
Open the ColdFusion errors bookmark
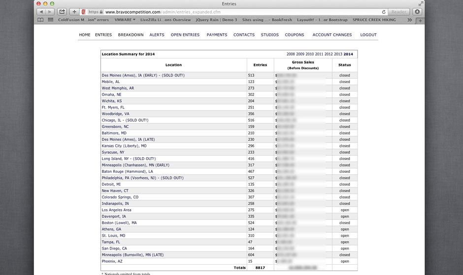click(x=83, y=20)
